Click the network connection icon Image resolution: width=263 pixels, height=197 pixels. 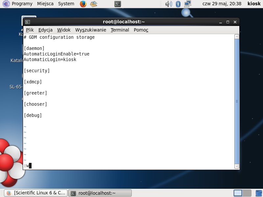188,4
